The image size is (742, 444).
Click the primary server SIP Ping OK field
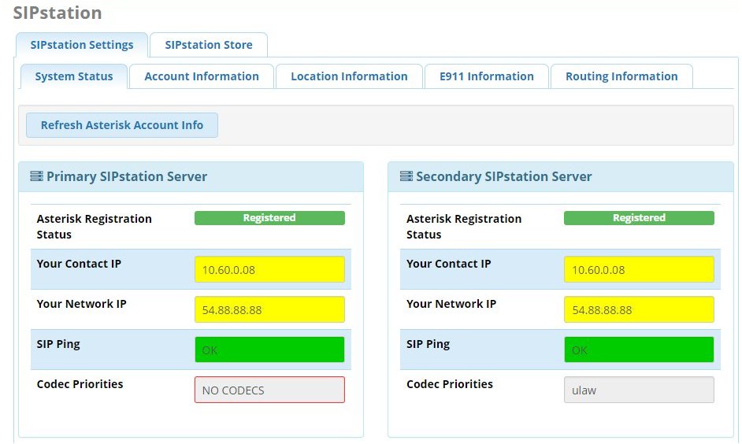coord(269,350)
